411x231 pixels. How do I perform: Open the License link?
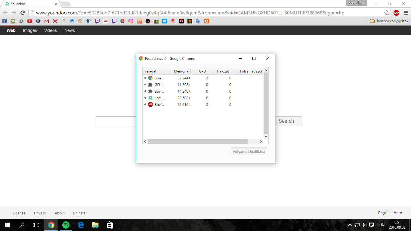click(19, 213)
